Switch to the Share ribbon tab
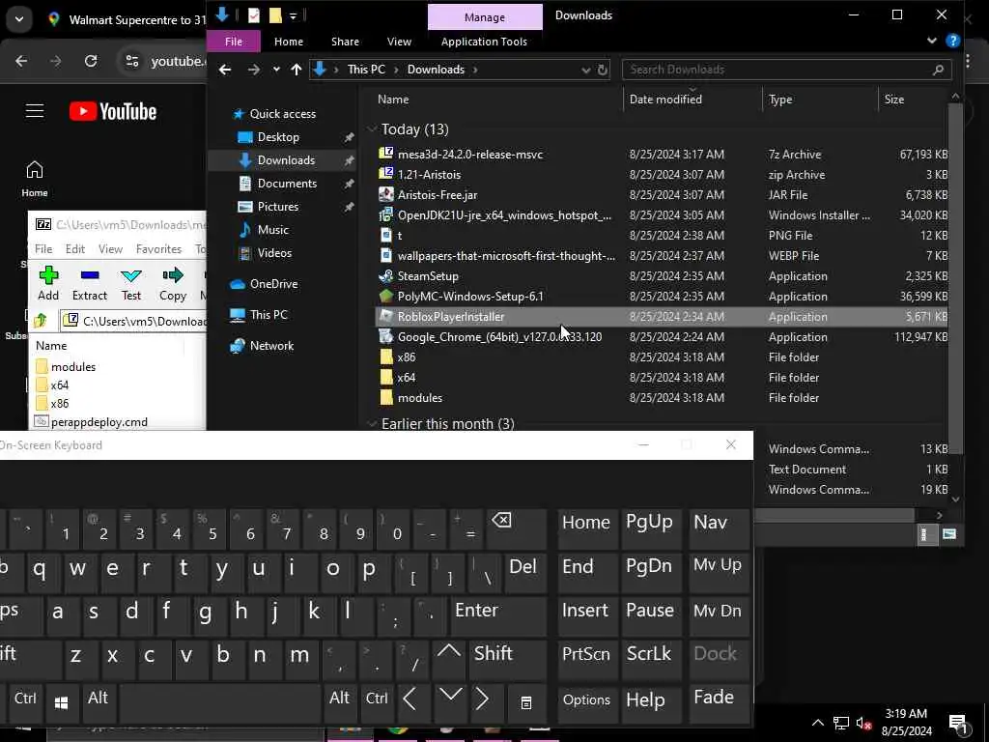The height and width of the screenshot is (742, 989). [345, 41]
